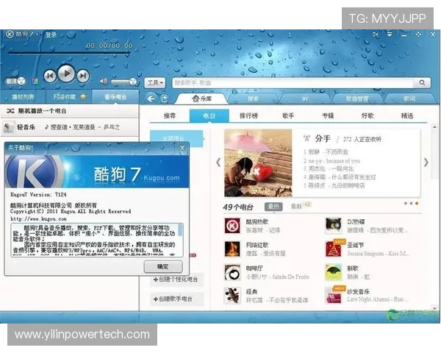
Task: Click the skin icon next to minimize
Action: (x=418, y=35)
